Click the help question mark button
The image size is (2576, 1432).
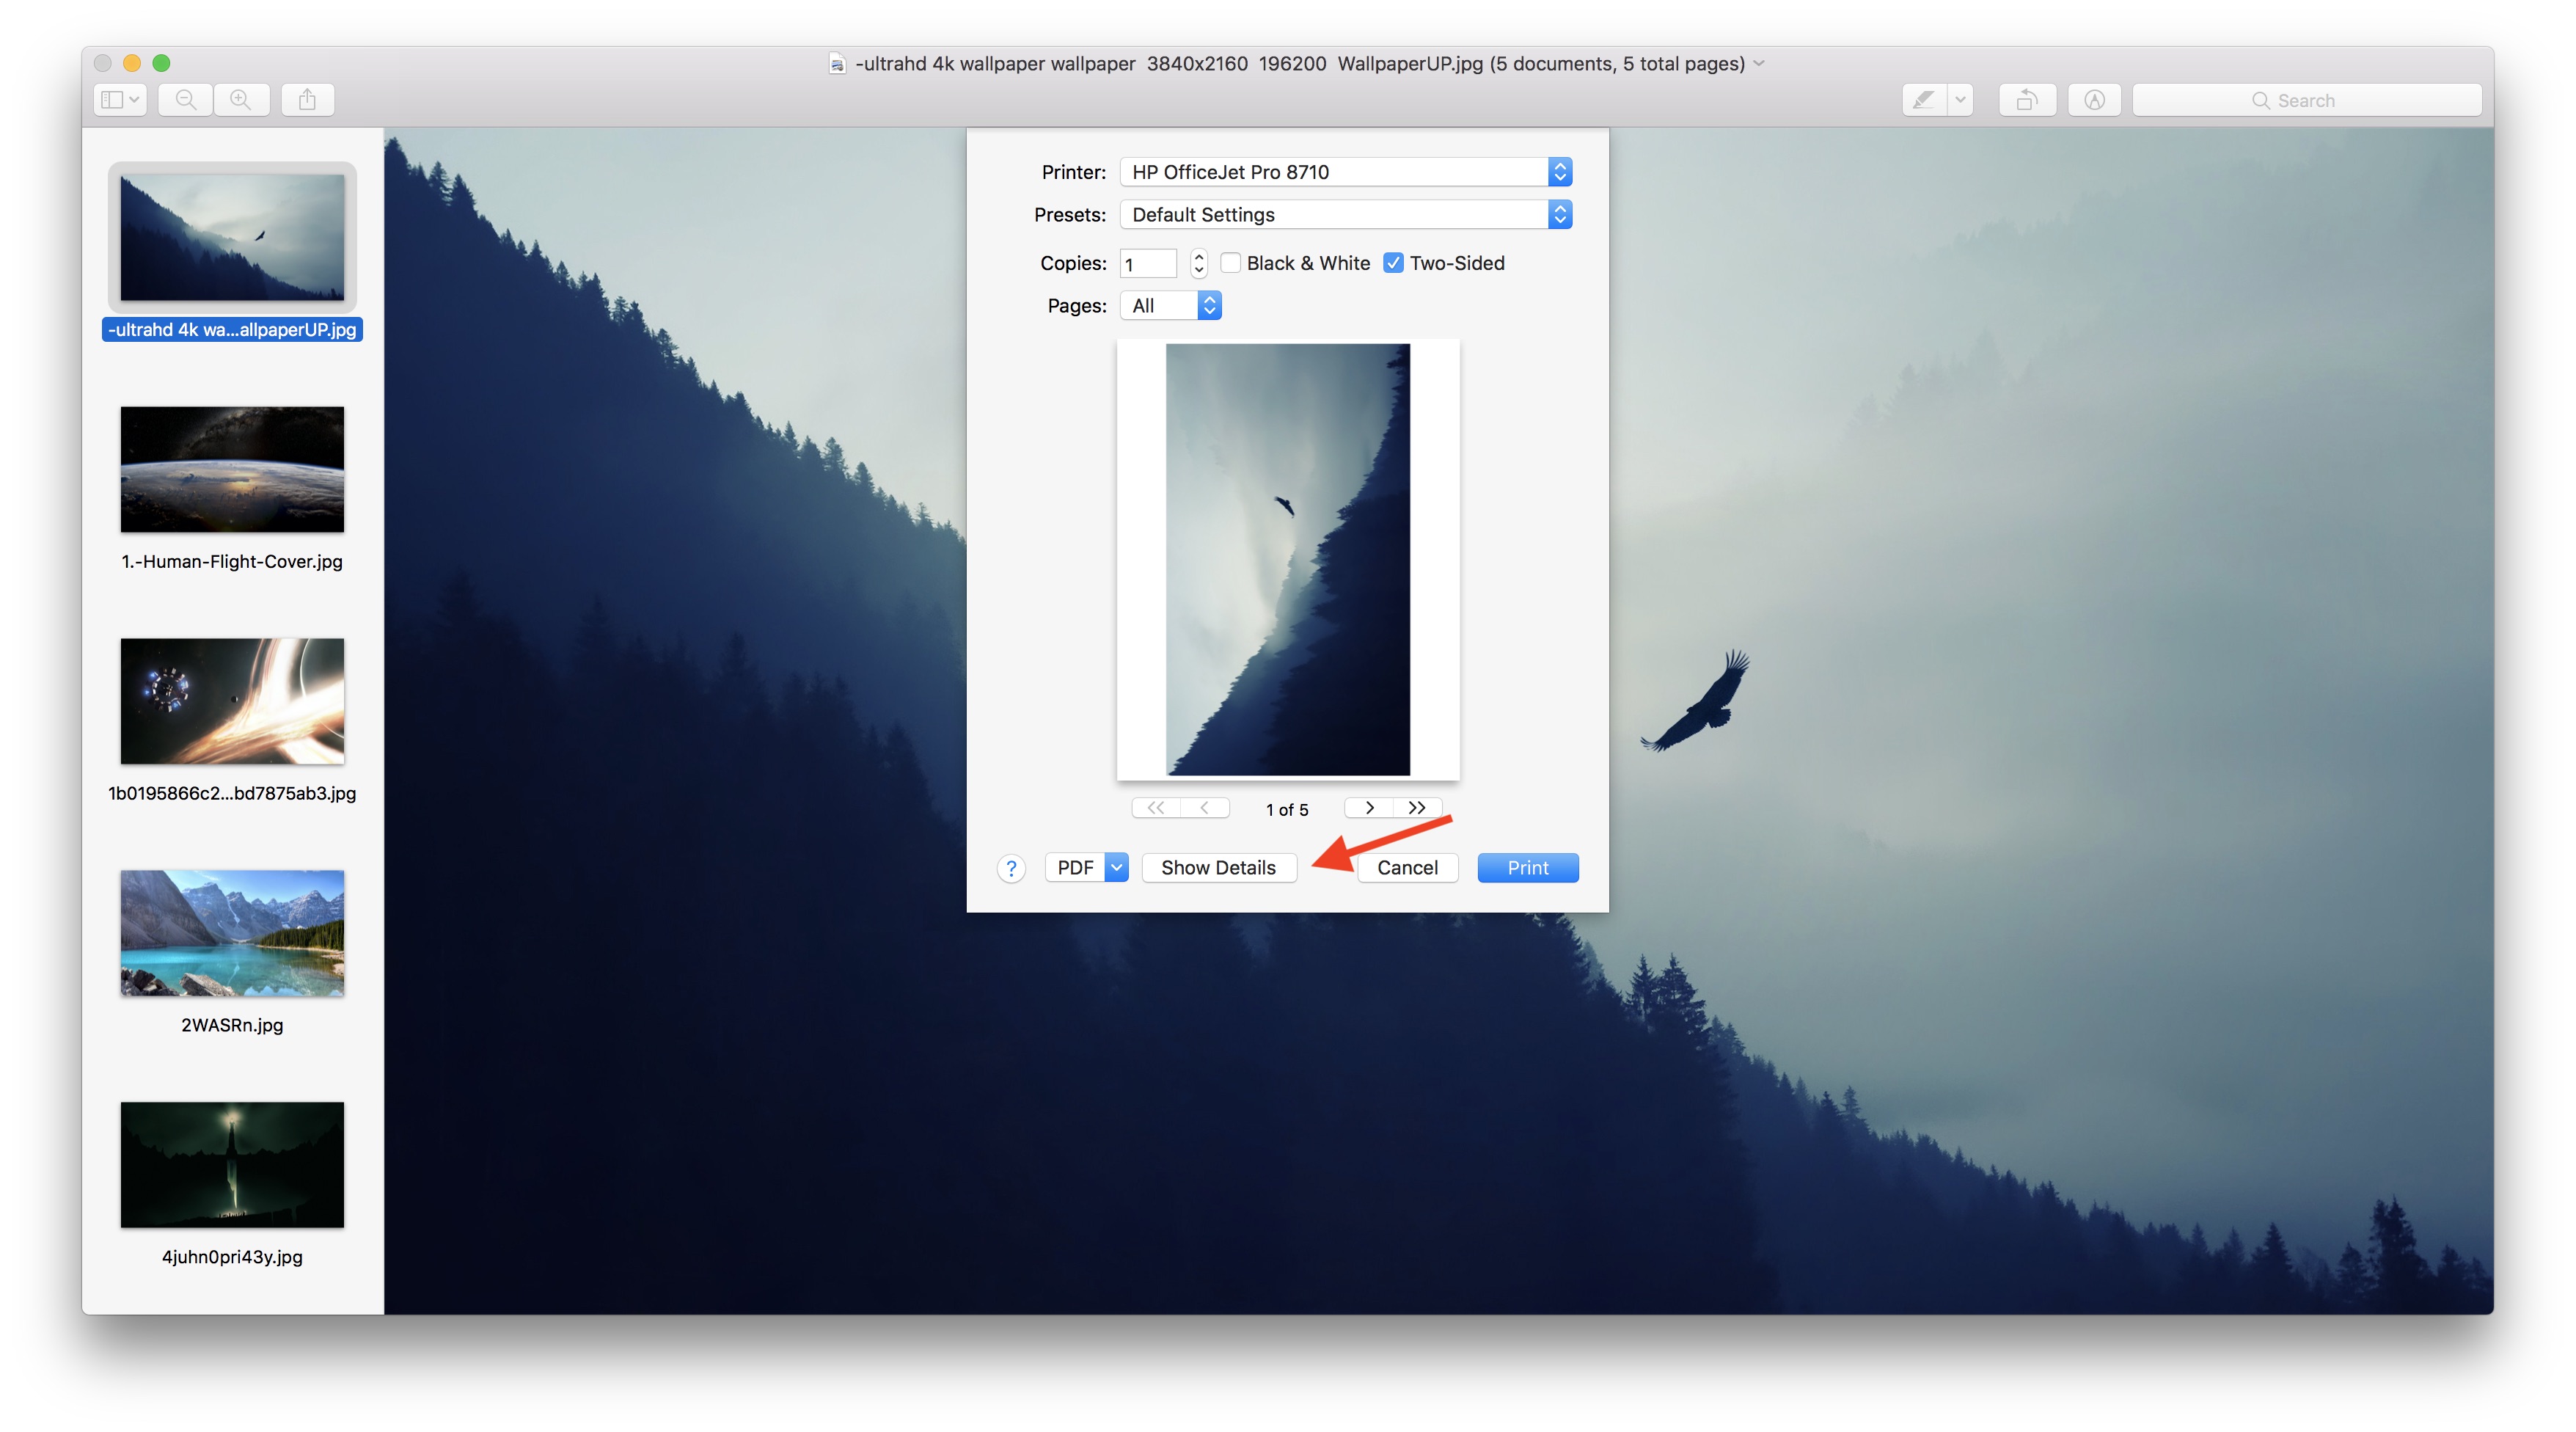click(x=1011, y=868)
